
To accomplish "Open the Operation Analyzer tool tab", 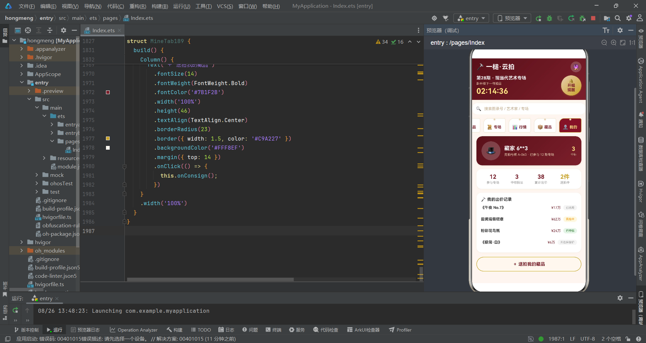I will point(134,330).
